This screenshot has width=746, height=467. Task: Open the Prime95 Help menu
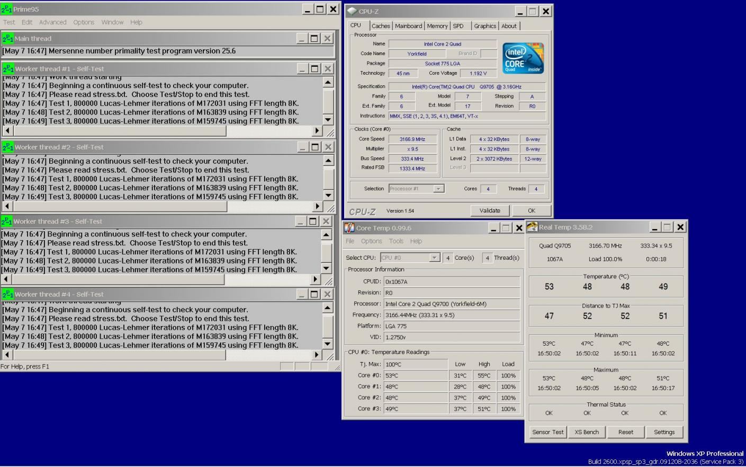136,22
